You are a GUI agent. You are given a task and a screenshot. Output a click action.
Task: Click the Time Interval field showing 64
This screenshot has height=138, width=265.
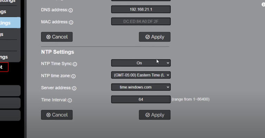[140, 99]
